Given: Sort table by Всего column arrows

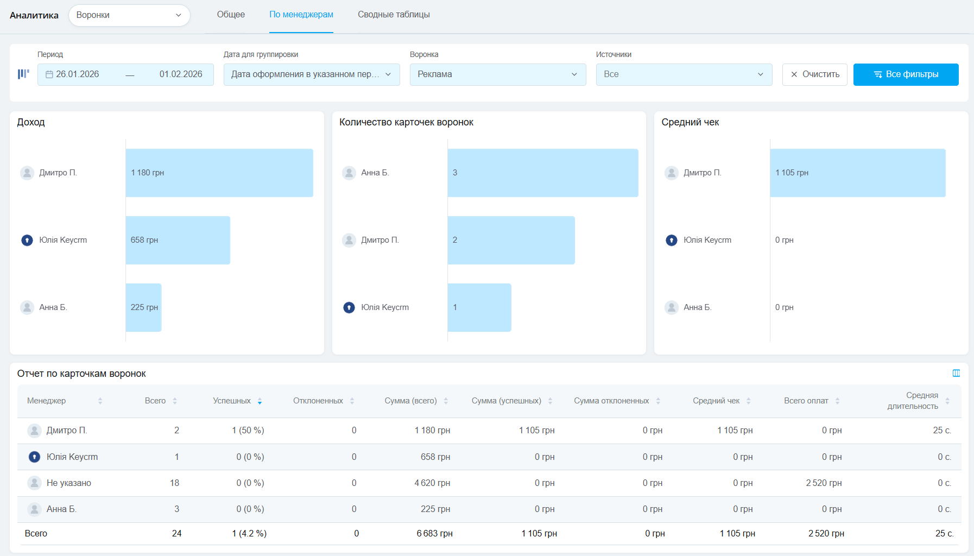Looking at the screenshot, I should (x=175, y=401).
